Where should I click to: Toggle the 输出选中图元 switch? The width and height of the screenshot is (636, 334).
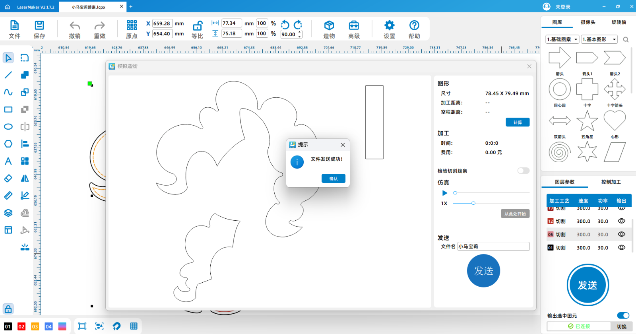pos(623,315)
